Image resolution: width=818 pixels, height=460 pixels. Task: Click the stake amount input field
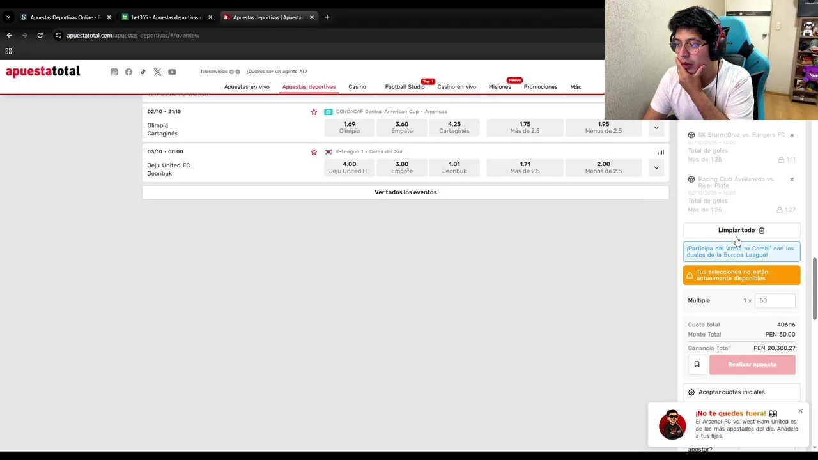point(775,300)
